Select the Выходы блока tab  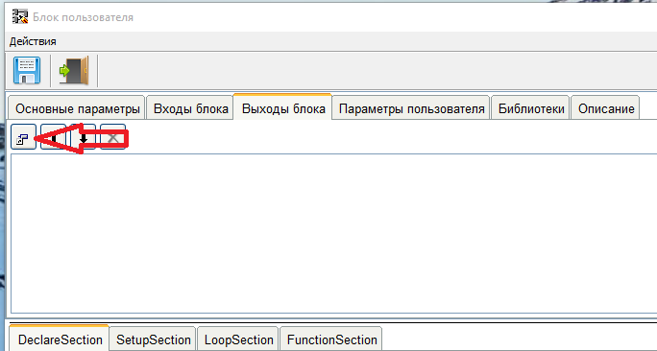click(283, 107)
